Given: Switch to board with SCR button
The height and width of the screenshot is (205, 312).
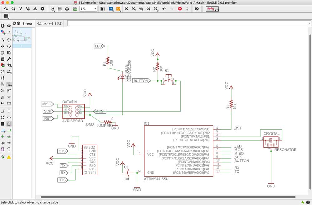Looking at the screenshot, I should point(111,9).
